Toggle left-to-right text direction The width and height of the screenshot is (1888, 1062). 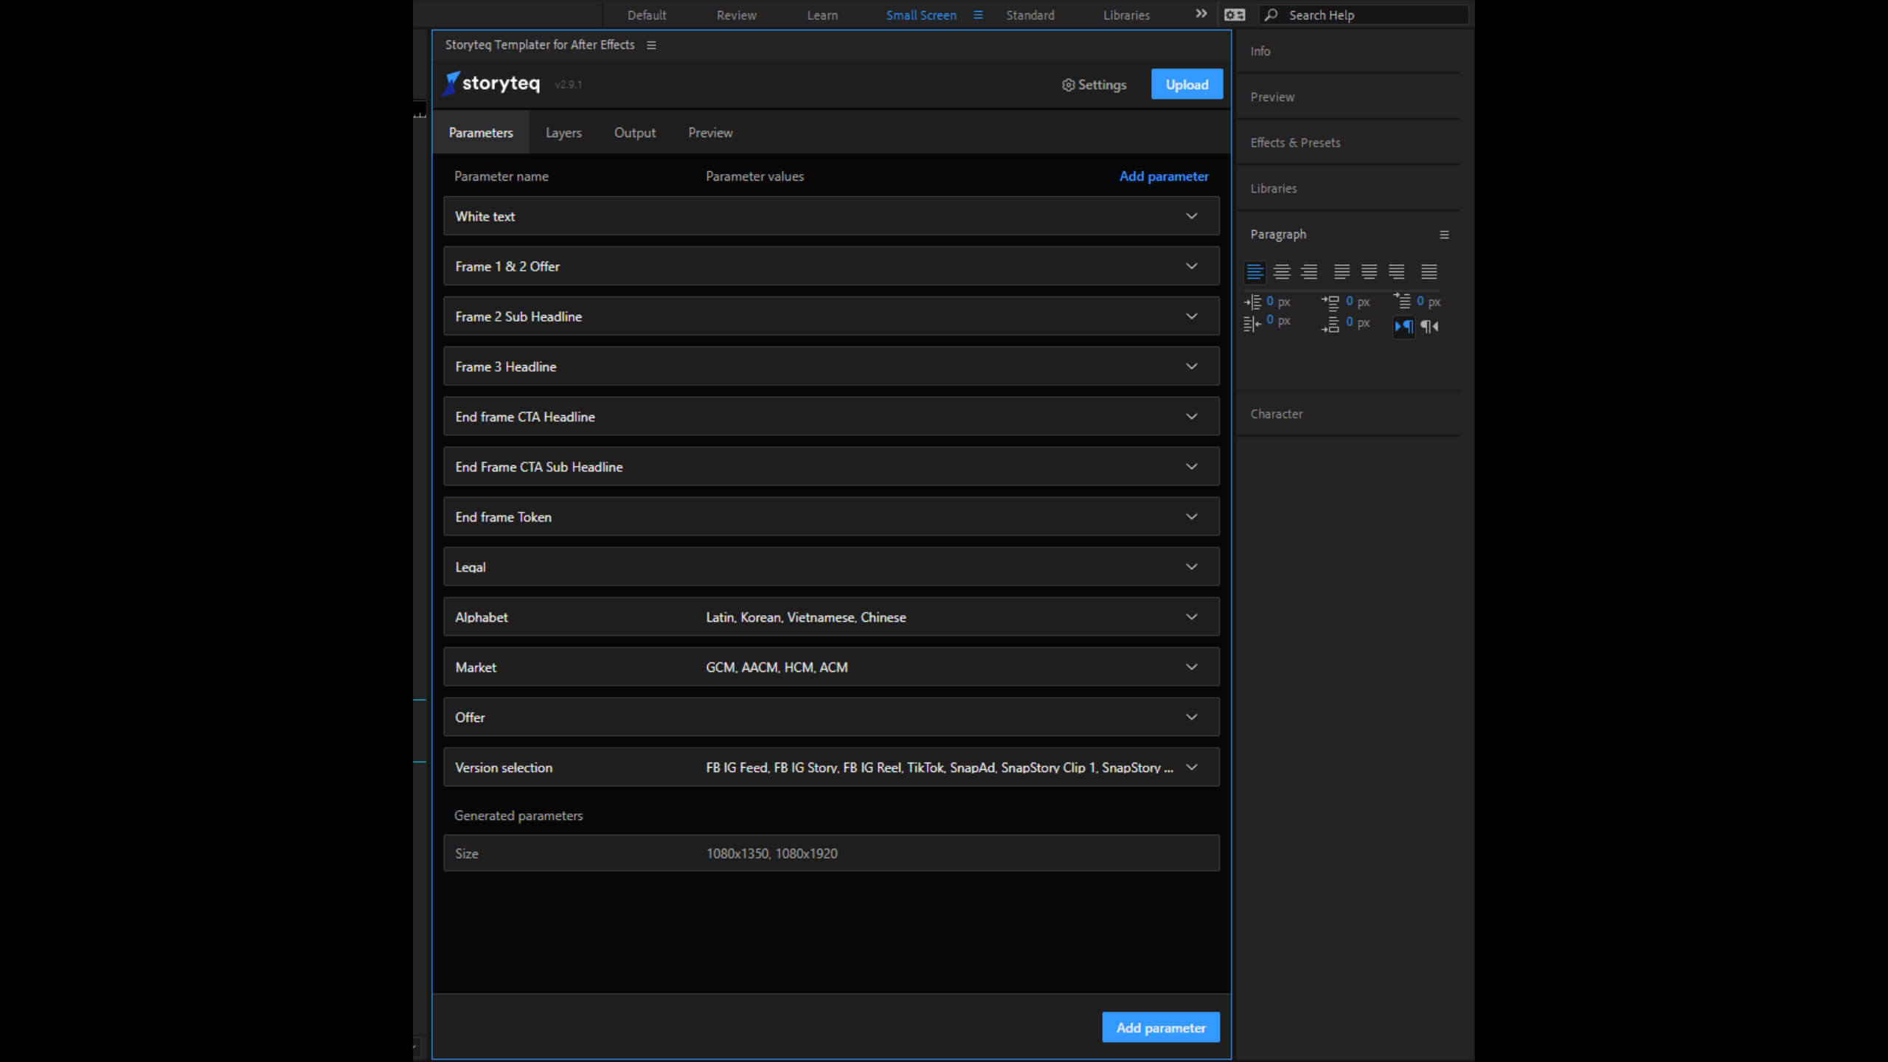coord(1403,326)
